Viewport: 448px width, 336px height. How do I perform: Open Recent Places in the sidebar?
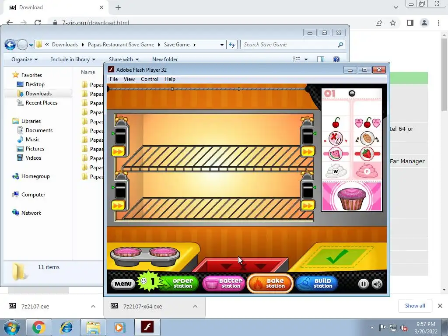point(41,102)
